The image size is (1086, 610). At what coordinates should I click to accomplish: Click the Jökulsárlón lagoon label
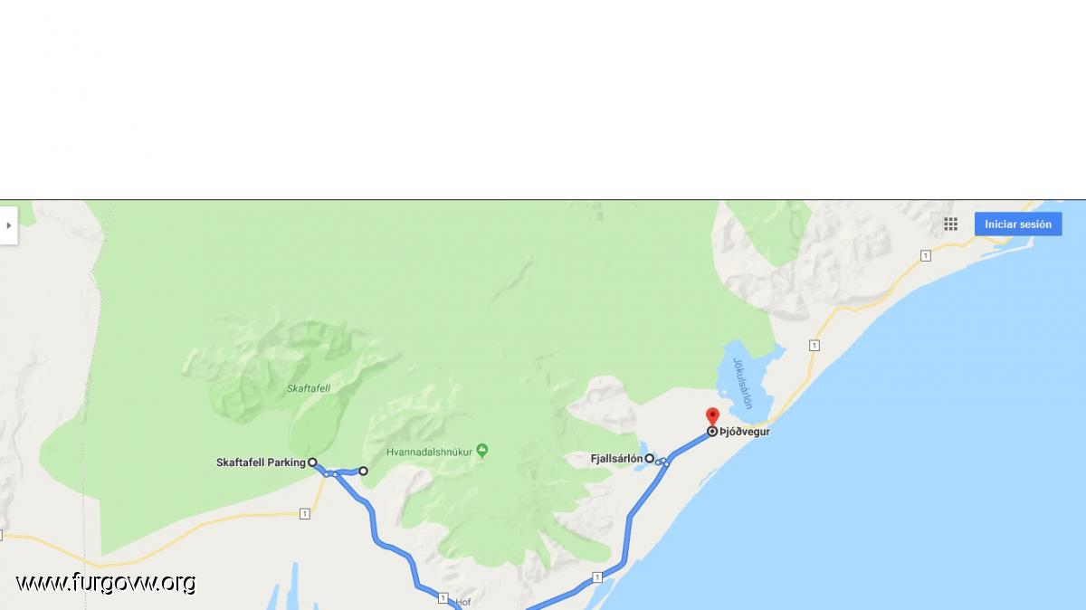742,384
